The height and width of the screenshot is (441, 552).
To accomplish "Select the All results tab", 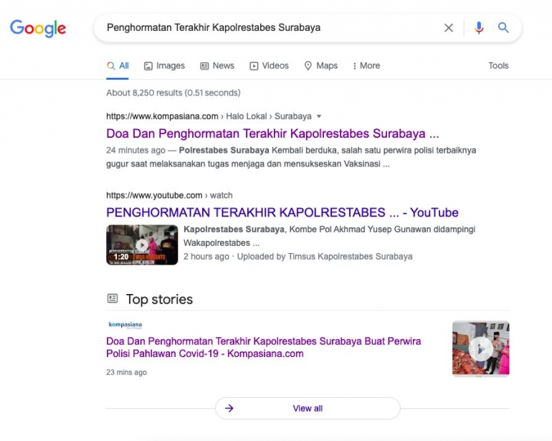I will (118, 66).
